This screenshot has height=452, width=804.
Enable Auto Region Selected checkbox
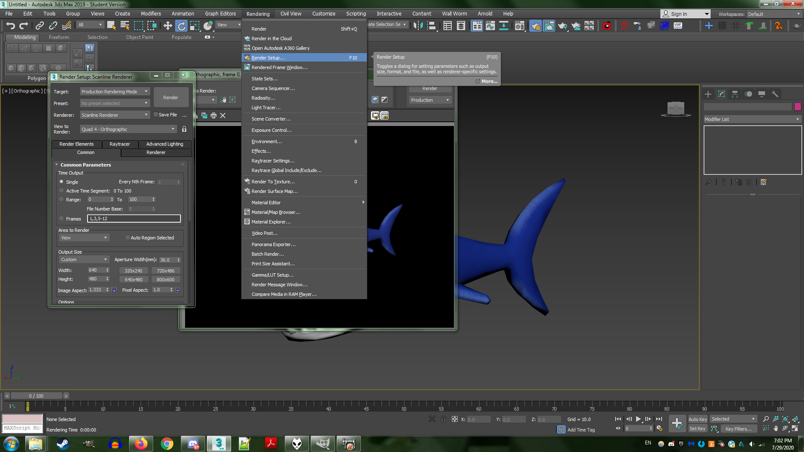(x=128, y=238)
